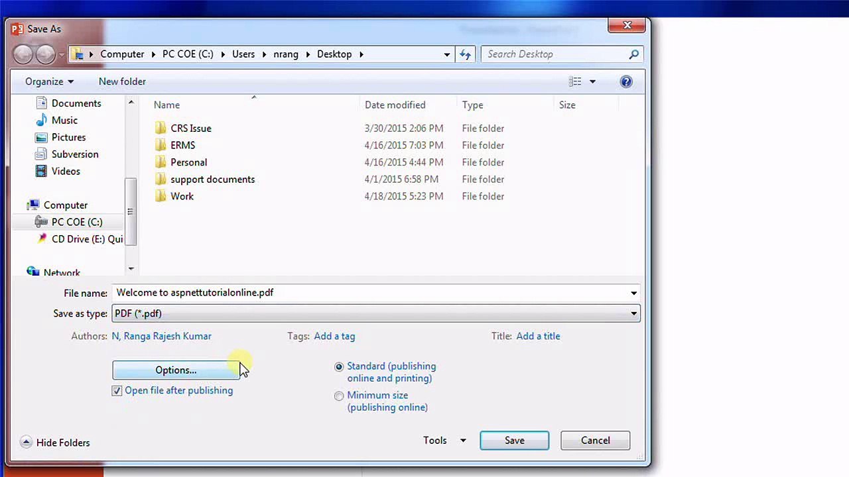The width and height of the screenshot is (849, 477).
Task: Click the date 4/18/2015 5:23 PM
Action: point(403,196)
